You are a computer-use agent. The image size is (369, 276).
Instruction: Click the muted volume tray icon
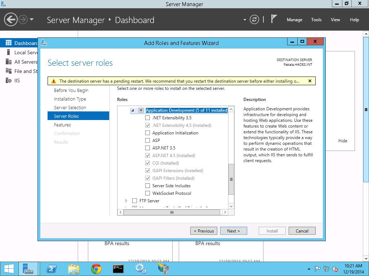(335, 269)
